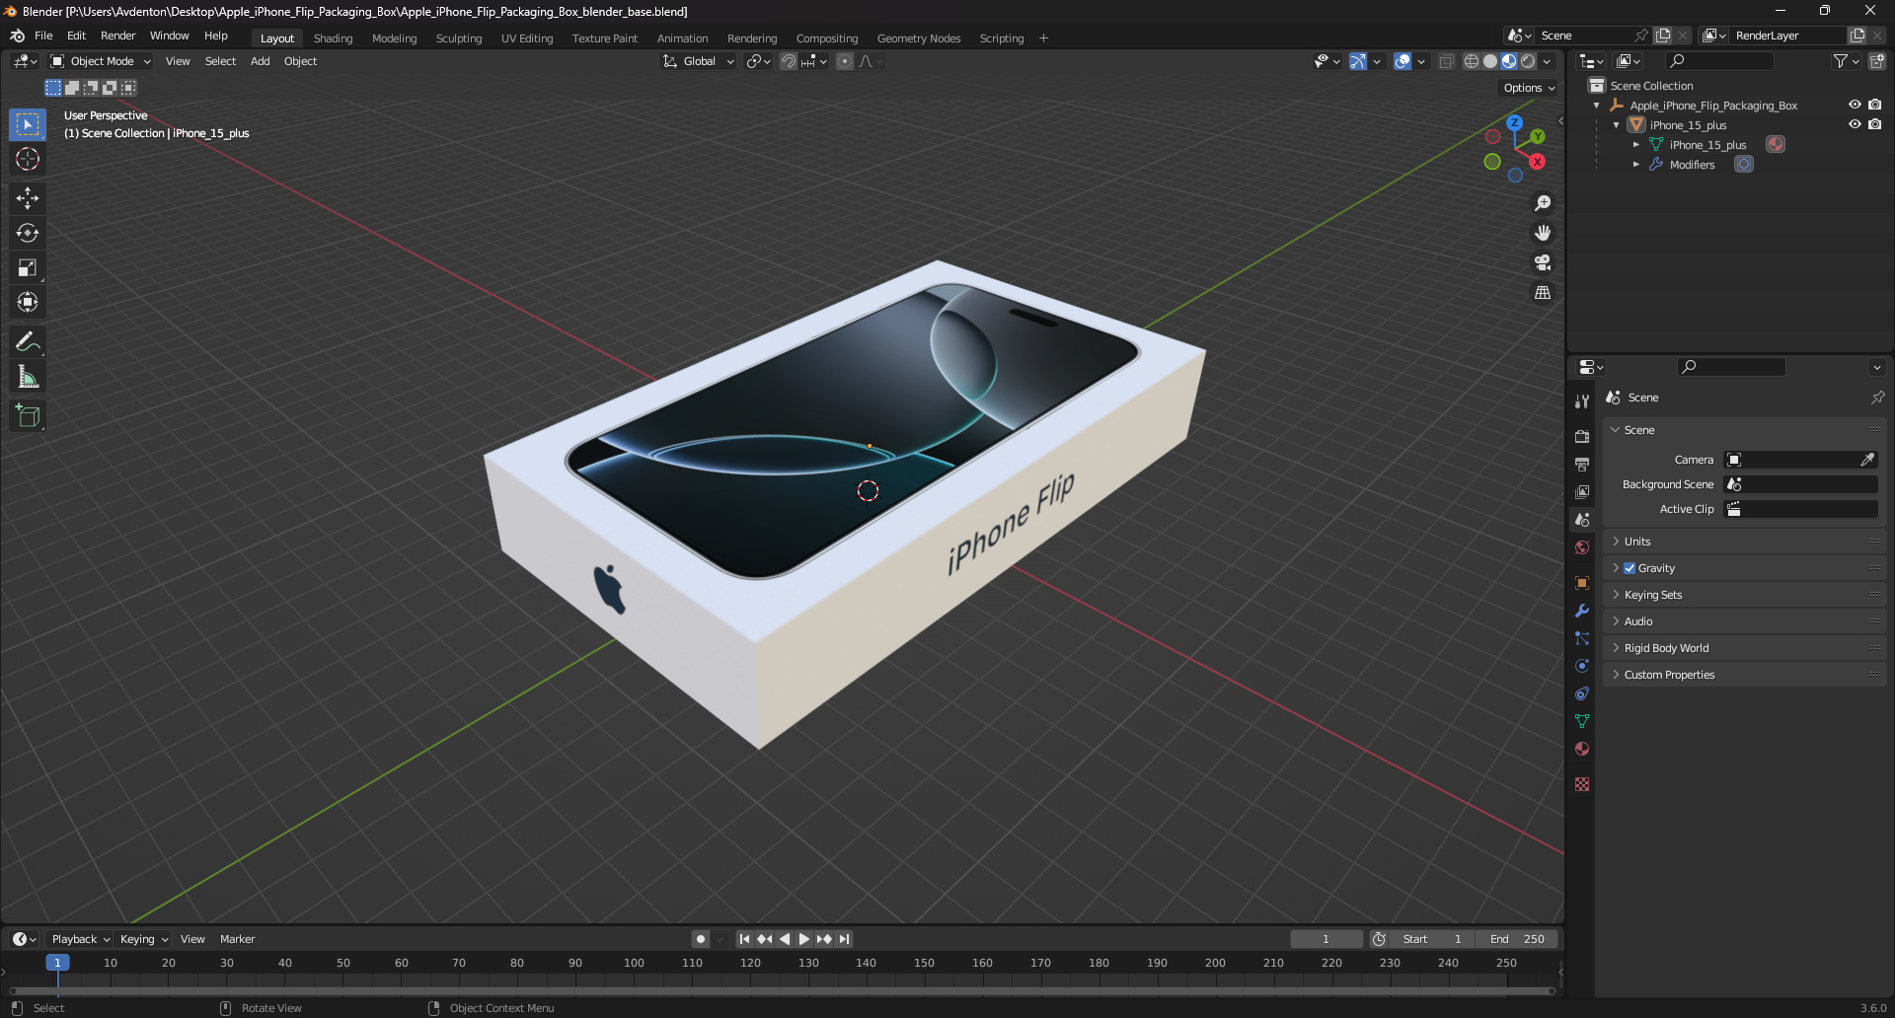The height and width of the screenshot is (1018, 1895).
Task: Hide Apple_iPhone_Flip_Packaging_Box collection with eye icon
Action: (1855, 105)
